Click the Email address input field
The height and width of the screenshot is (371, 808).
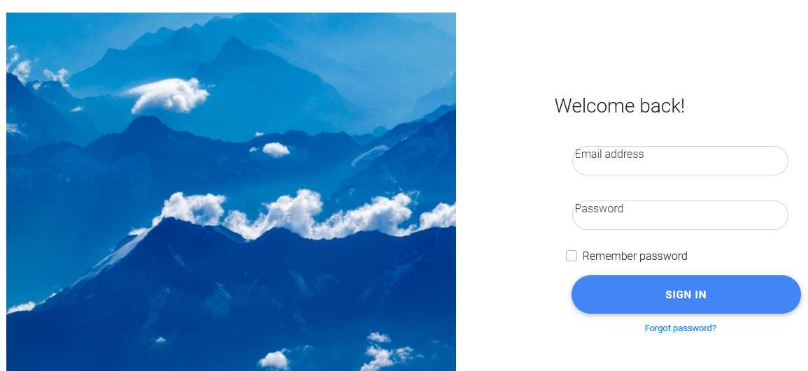680,161
